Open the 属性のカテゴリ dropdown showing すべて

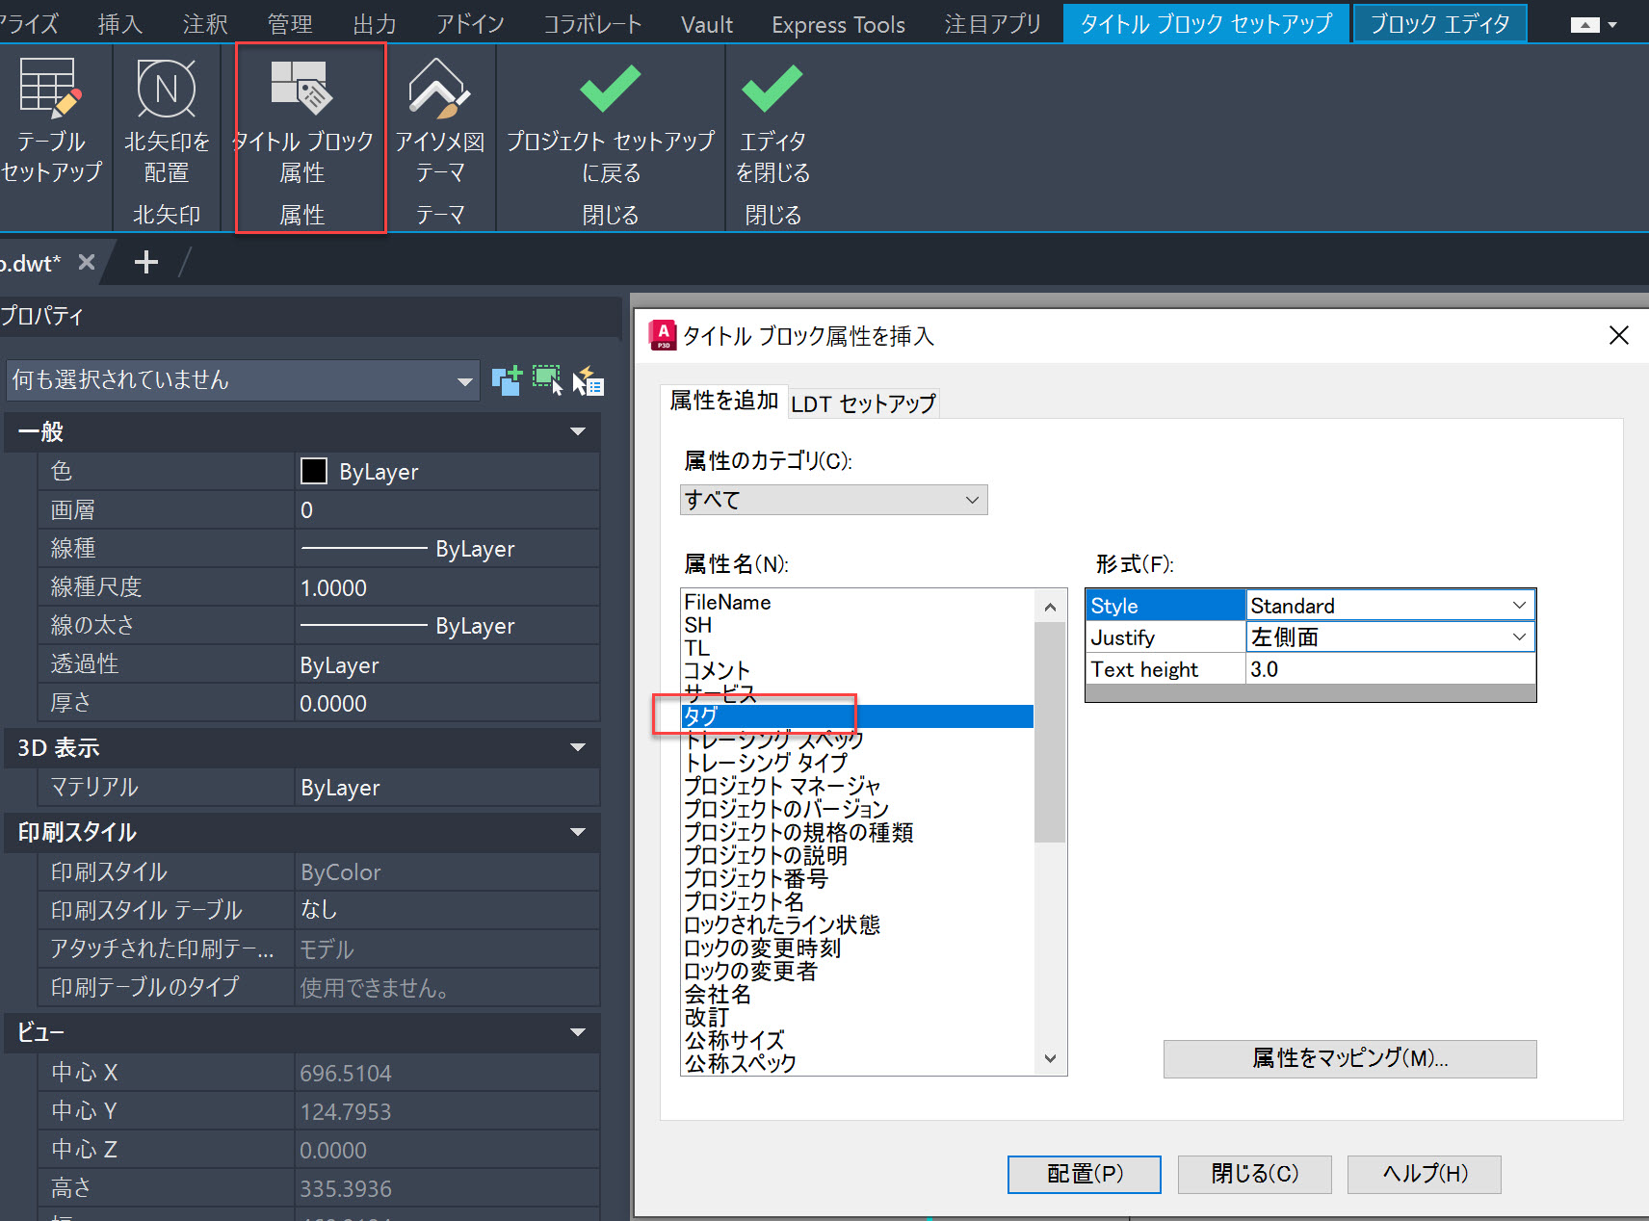(x=834, y=500)
